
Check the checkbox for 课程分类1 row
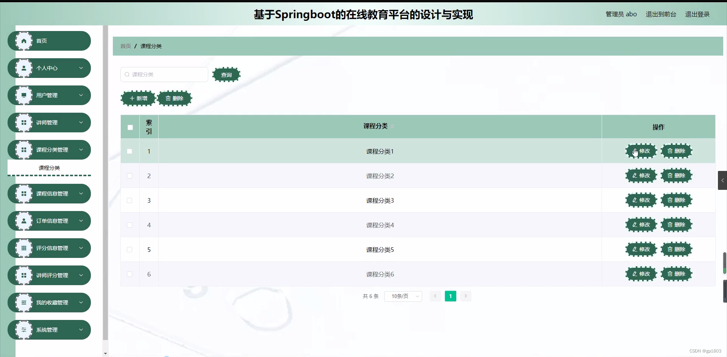tap(130, 151)
